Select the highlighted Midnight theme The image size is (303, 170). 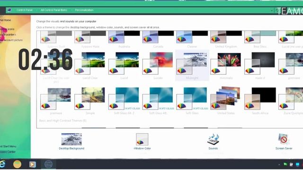(192, 66)
